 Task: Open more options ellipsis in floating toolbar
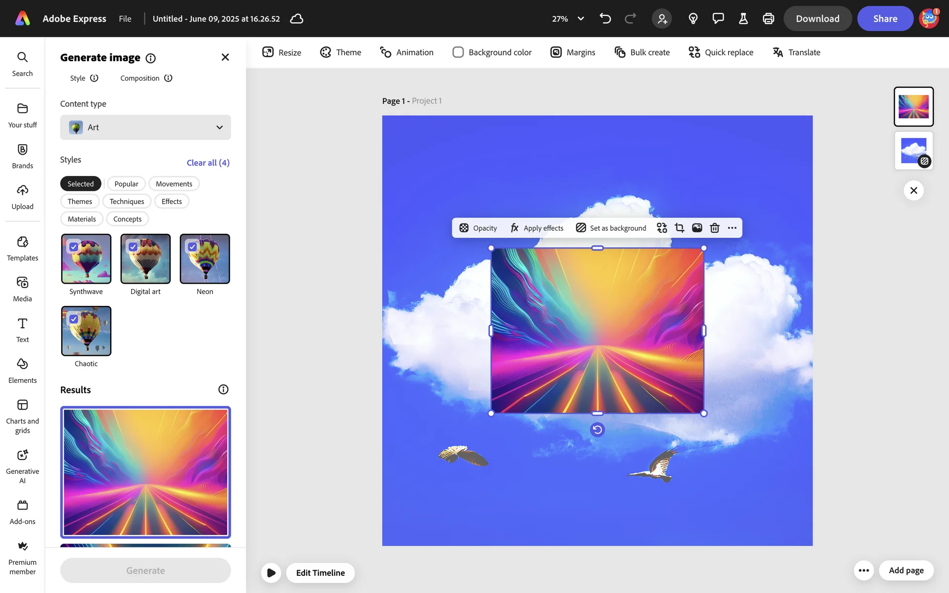pyautogui.click(x=732, y=228)
